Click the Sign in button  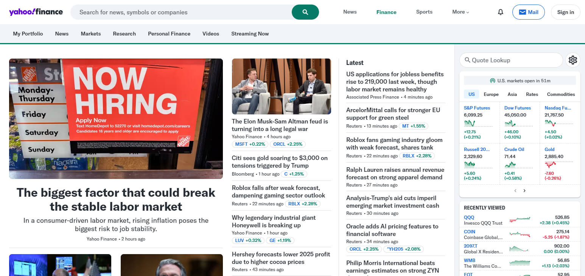point(566,12)
